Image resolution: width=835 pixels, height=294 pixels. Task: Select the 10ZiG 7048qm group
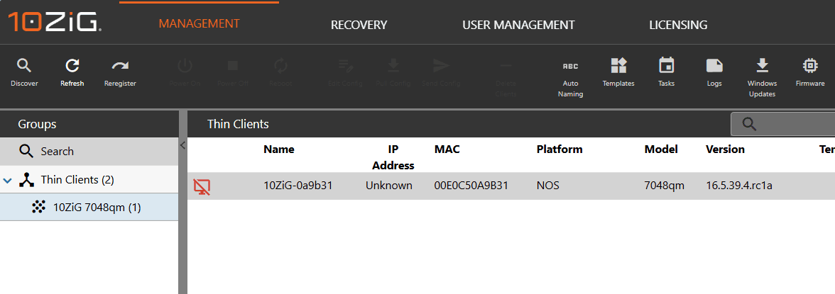97,207
